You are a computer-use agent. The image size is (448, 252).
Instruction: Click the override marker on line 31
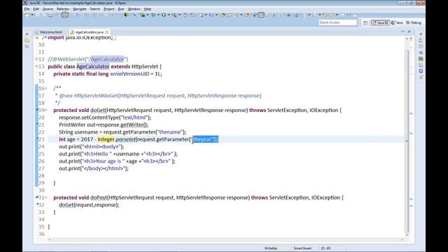pyautogui.click(x=37, y=197)
